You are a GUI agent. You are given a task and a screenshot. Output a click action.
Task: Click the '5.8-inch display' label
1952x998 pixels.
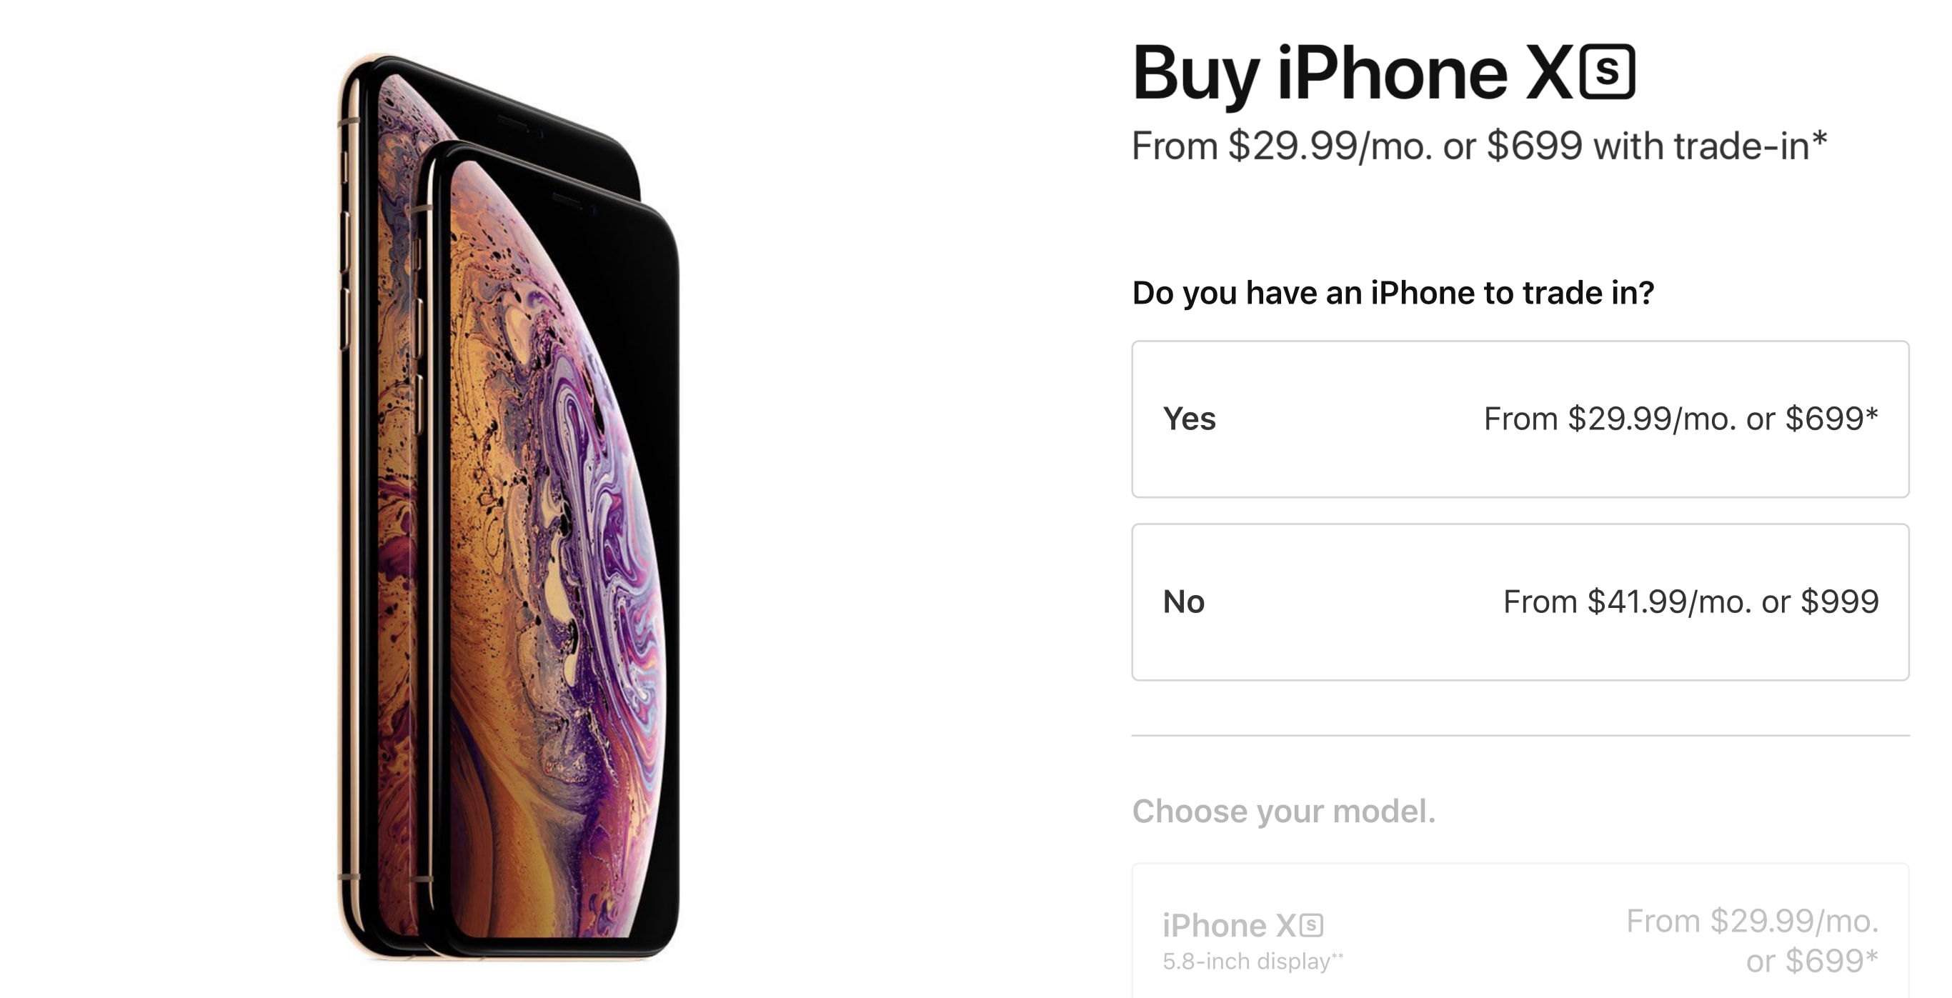pyautogui.click(x=1247, y=962)
